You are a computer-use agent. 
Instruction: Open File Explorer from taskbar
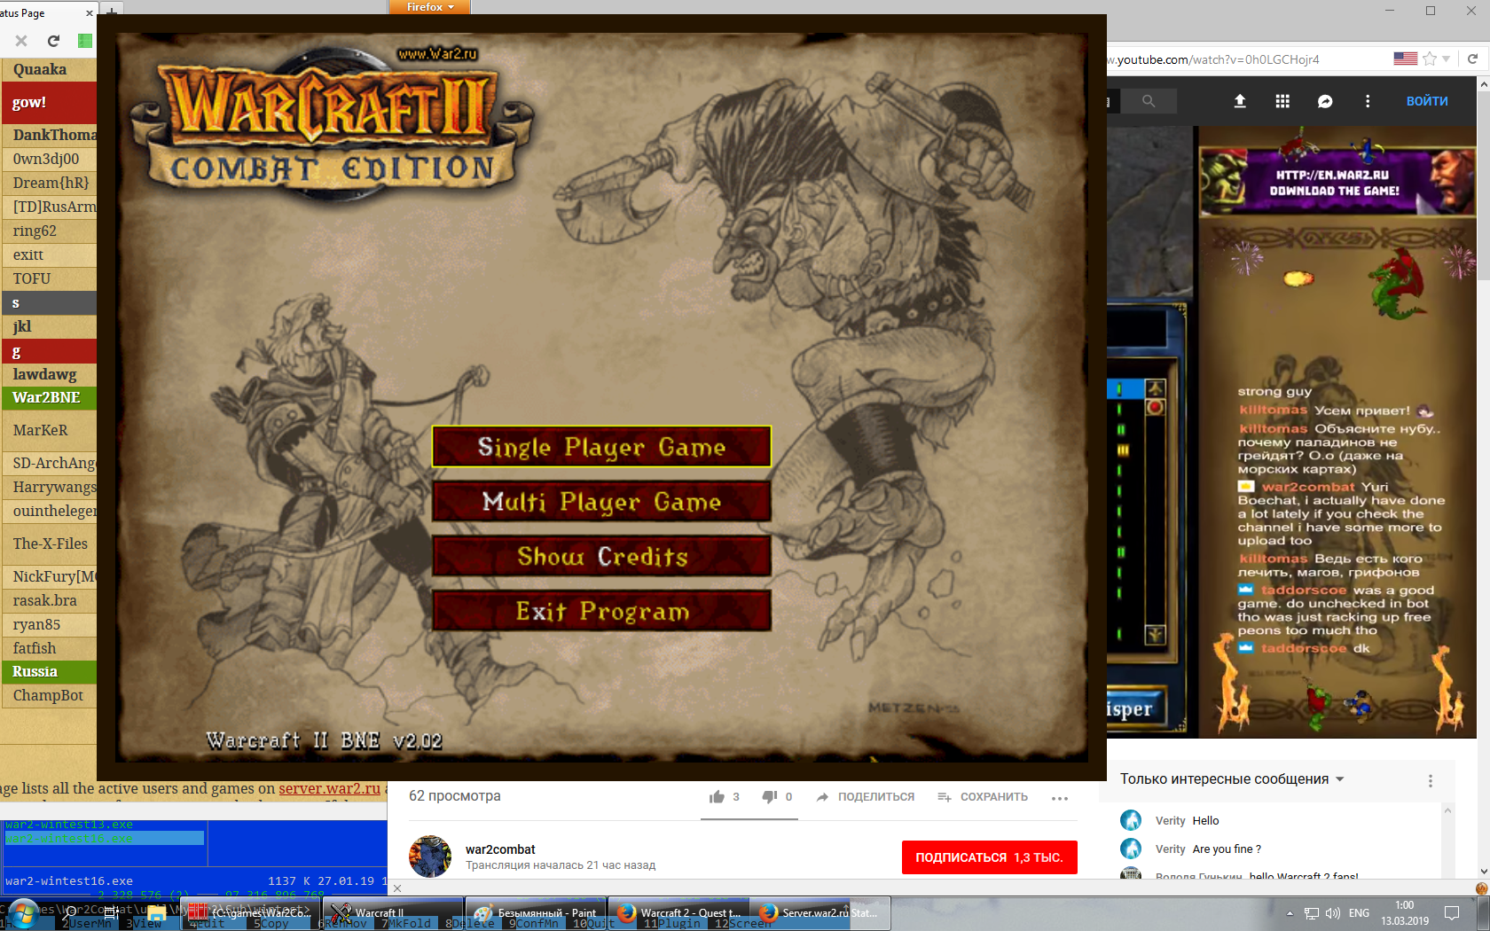(x=157, y=912)
